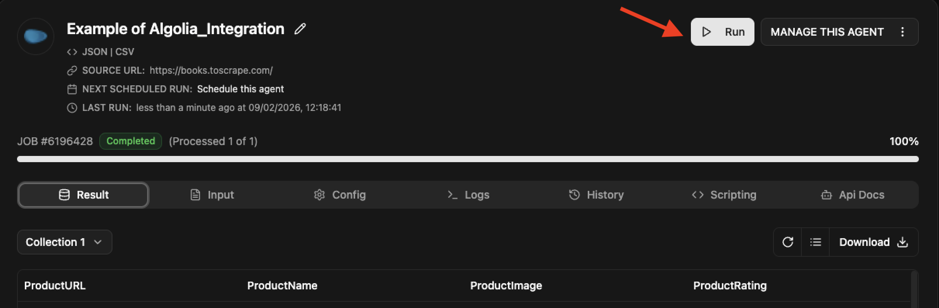The width and height of the screenshot is (939, 308).
Task: Open the three-dot menu beside Manage This Agent
Action: point(903,32)
